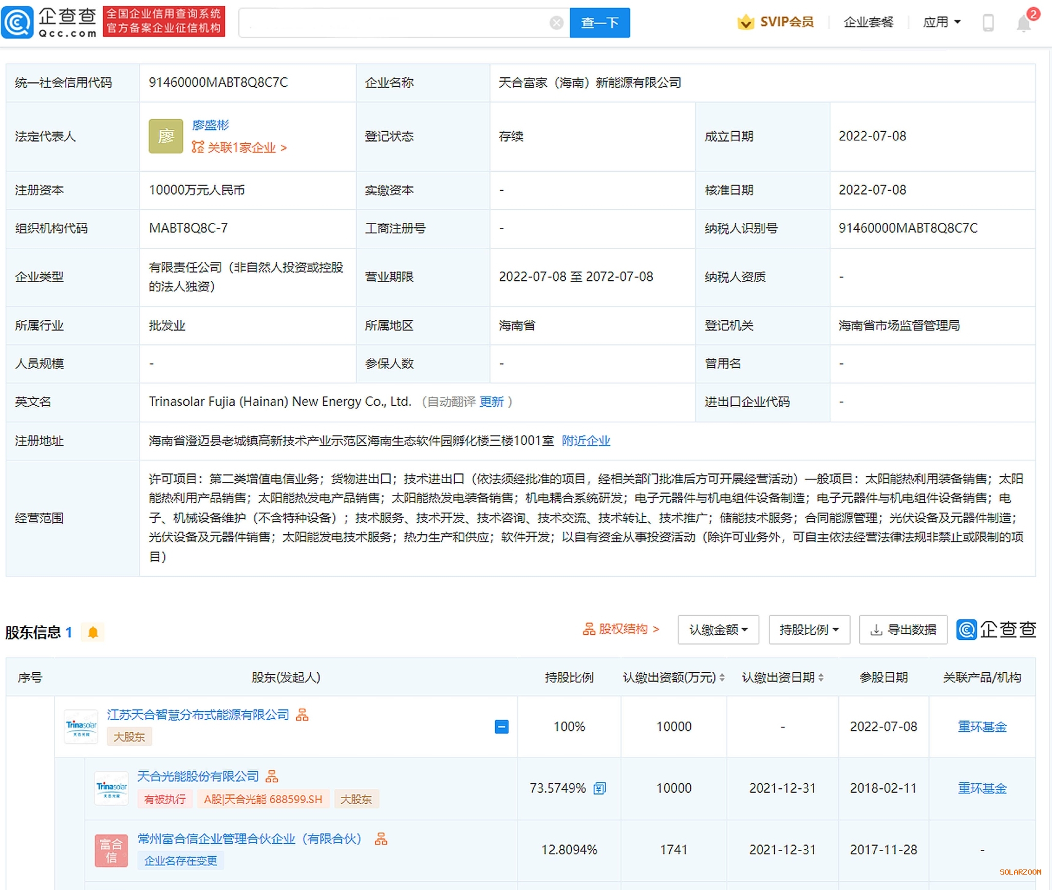1052x890 pixels.
Task: Open the 认缴金额 dropdown filter
Action: coord(718,629)
